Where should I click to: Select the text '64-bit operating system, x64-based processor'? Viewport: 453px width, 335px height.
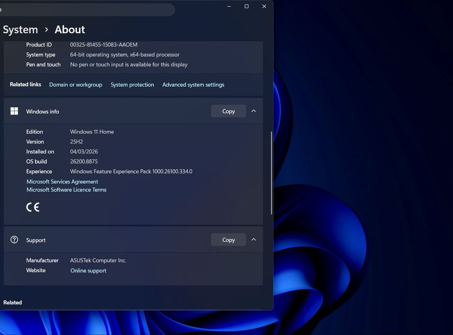125,55
